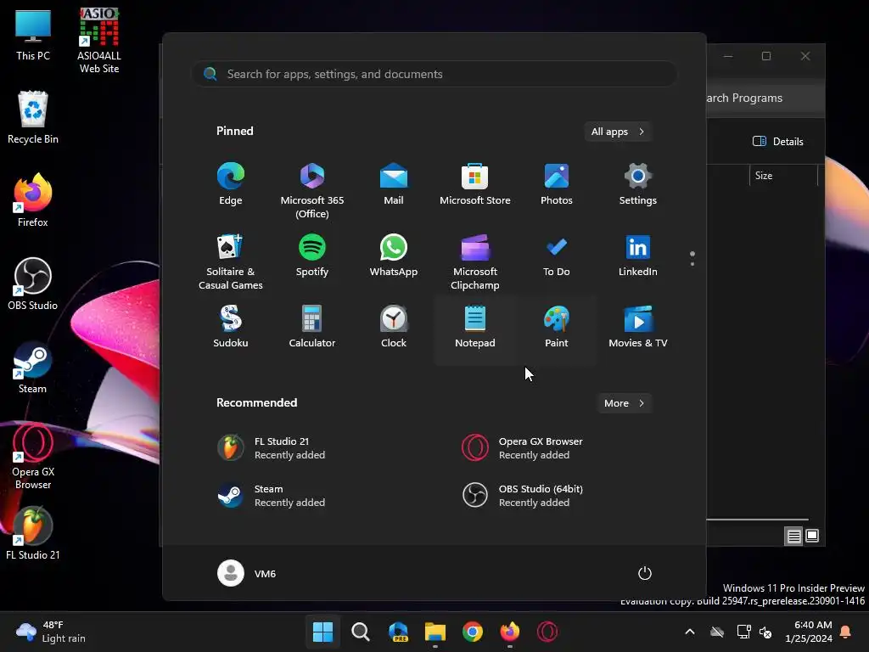Open Google Chrome on the taskbar
869x652 pixels.
click(x=473, y=632)
